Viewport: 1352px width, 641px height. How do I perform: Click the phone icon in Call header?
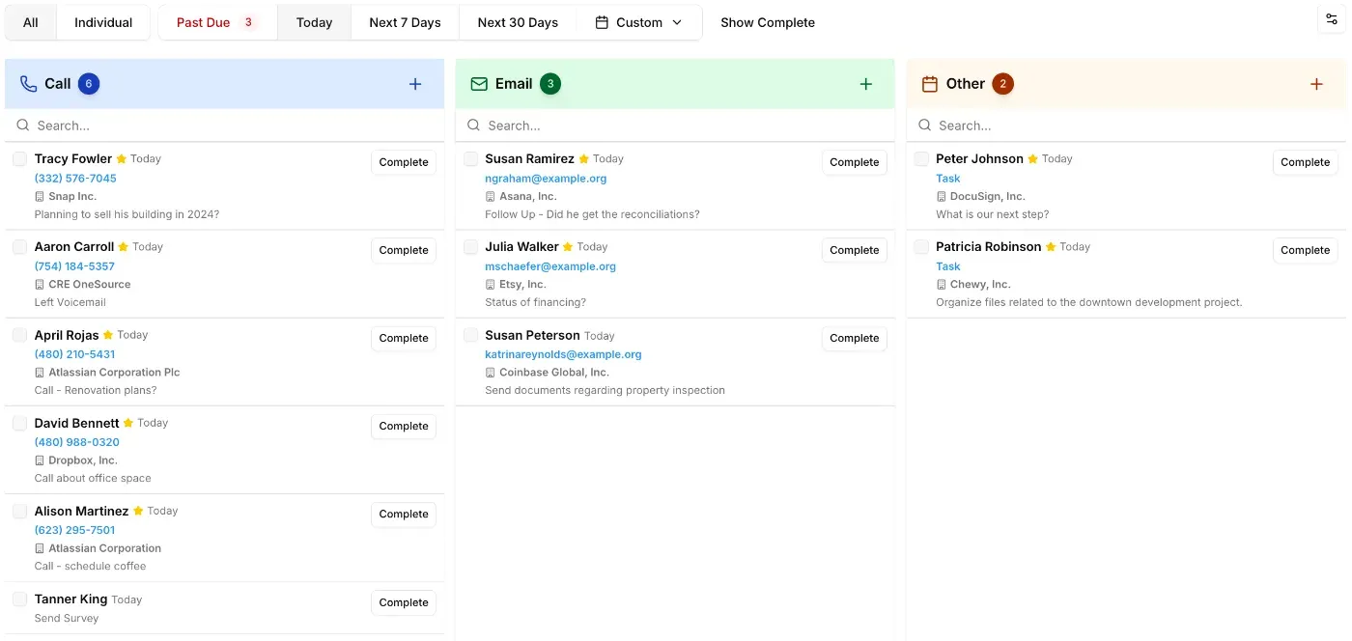coord(28,84)
